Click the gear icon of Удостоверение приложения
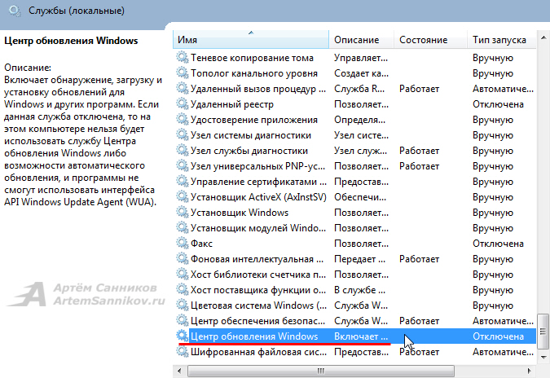The image size is (550, 378). (x=182, y=119)
